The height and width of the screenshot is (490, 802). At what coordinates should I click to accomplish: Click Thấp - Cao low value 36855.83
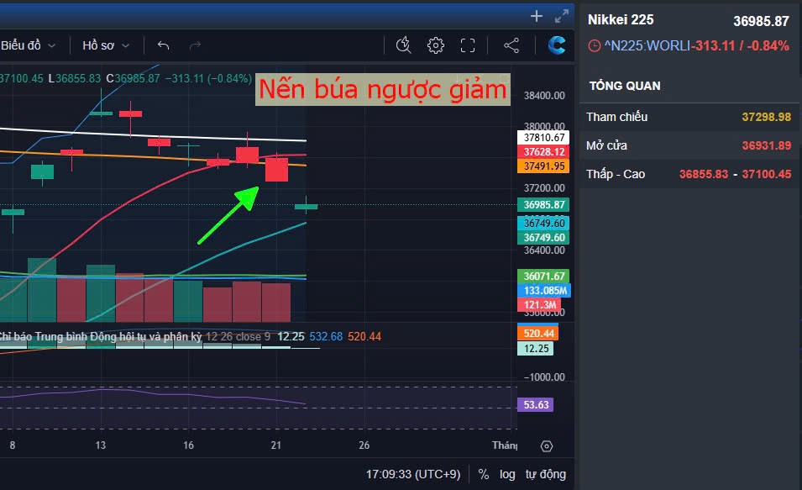click(x=703, y=174)
